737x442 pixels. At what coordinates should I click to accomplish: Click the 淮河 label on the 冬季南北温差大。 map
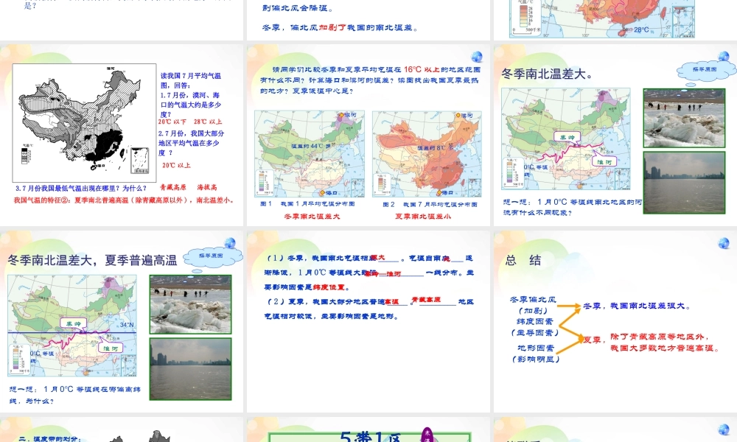coord(604,161)
